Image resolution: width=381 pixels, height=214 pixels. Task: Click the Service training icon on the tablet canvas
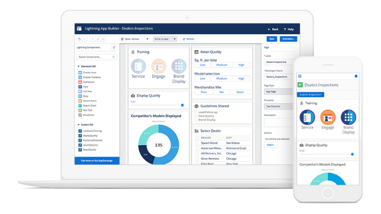(x=138, y=66)
